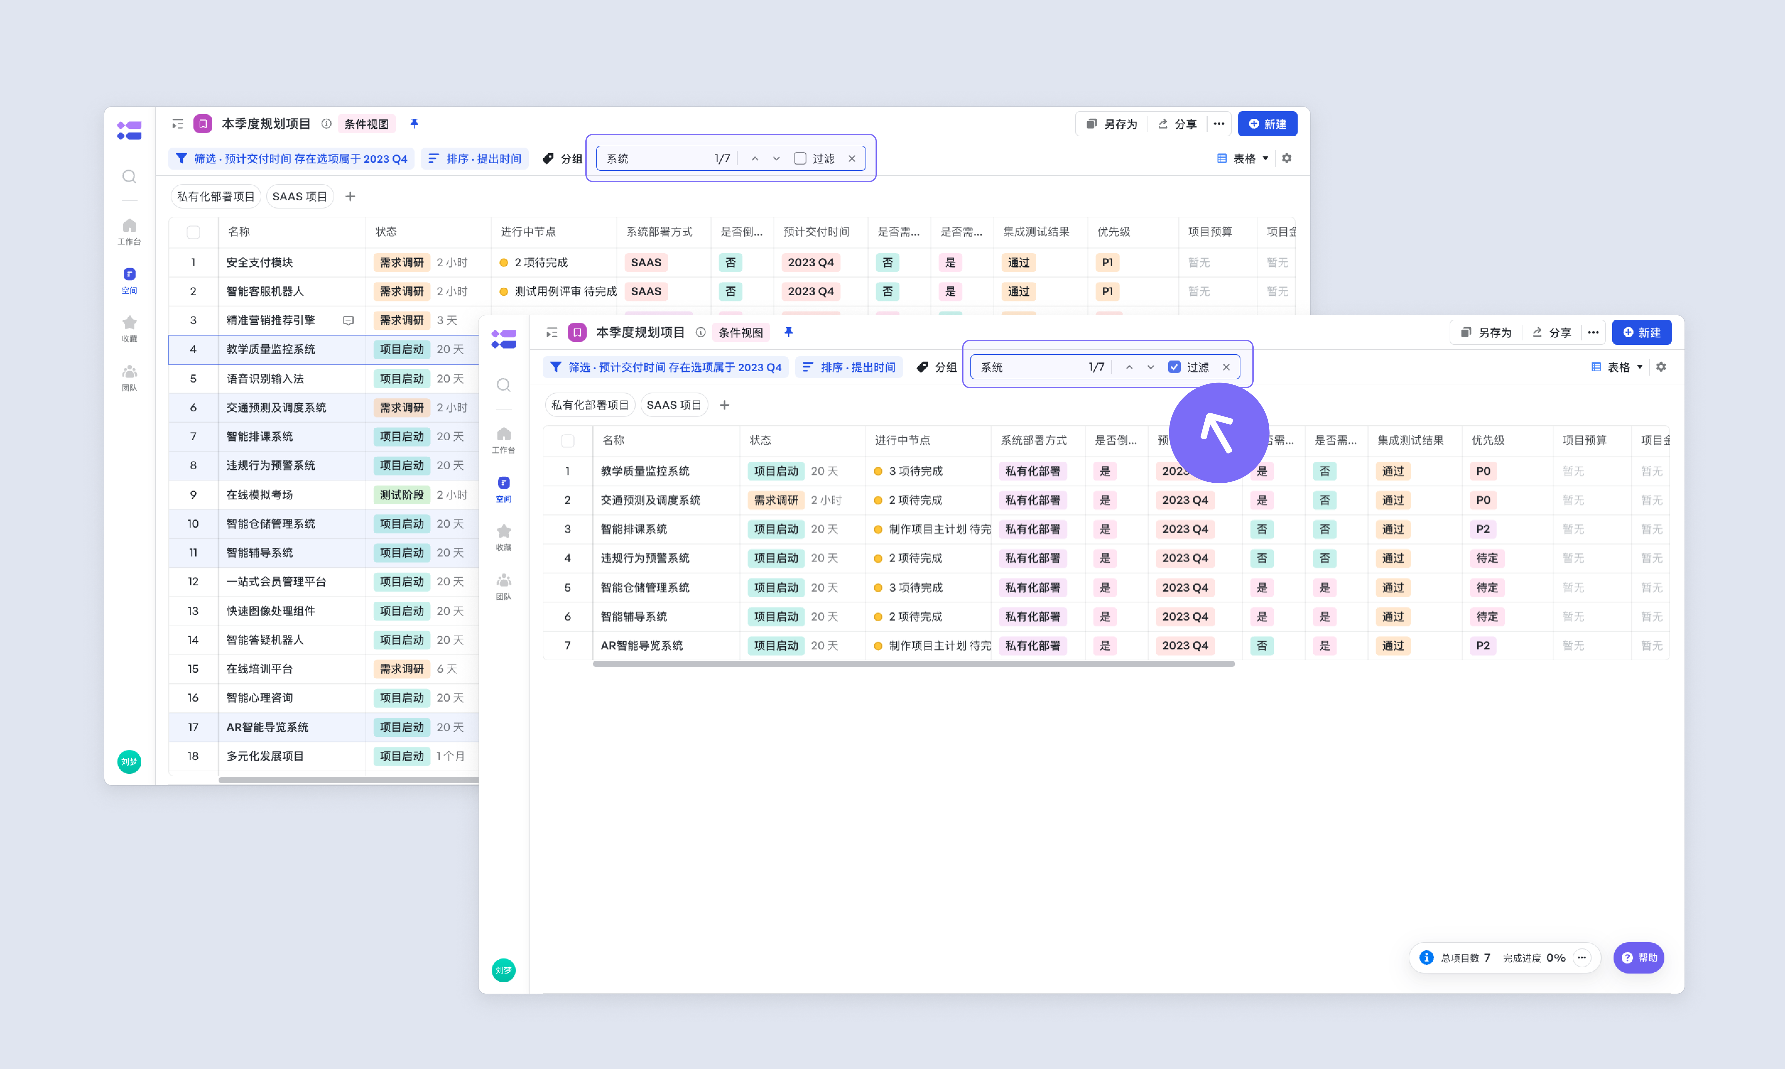The height and width of the screenshot is (1069, 1785).
Task: Click 新建 button in back window
Action: 1267,124
